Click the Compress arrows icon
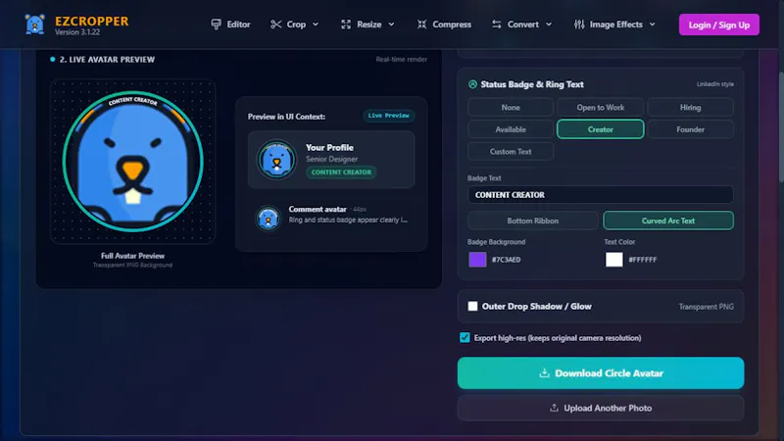 [x=422, y=24]
